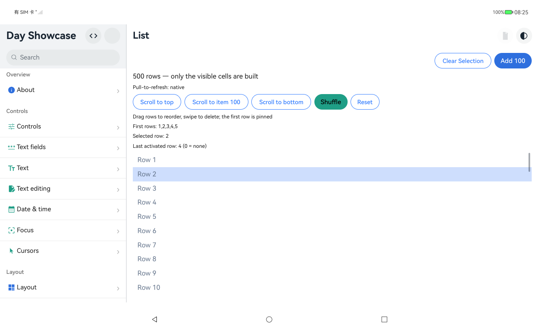Image resolution: width=538 pixels, height=336 pixels.
Task: Select Row 2 in the list
Action: (x=332, y=174)
